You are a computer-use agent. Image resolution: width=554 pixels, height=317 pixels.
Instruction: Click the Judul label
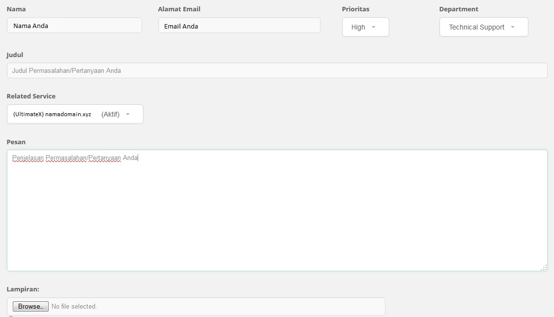(15, 55)
